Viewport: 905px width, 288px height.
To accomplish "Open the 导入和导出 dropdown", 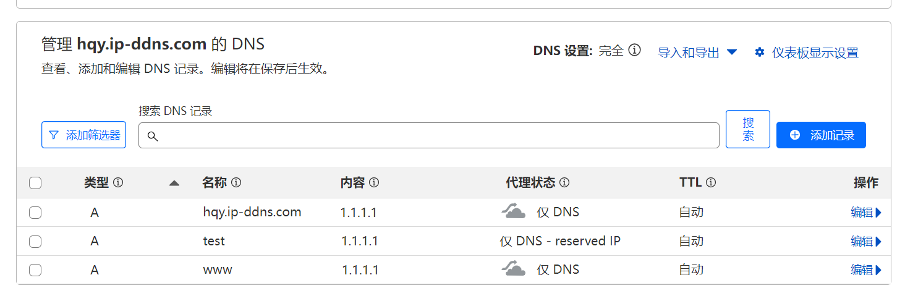I will tap(697, 53).
